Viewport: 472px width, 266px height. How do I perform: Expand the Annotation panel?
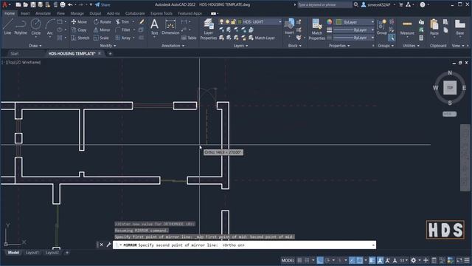click(173, 46)
